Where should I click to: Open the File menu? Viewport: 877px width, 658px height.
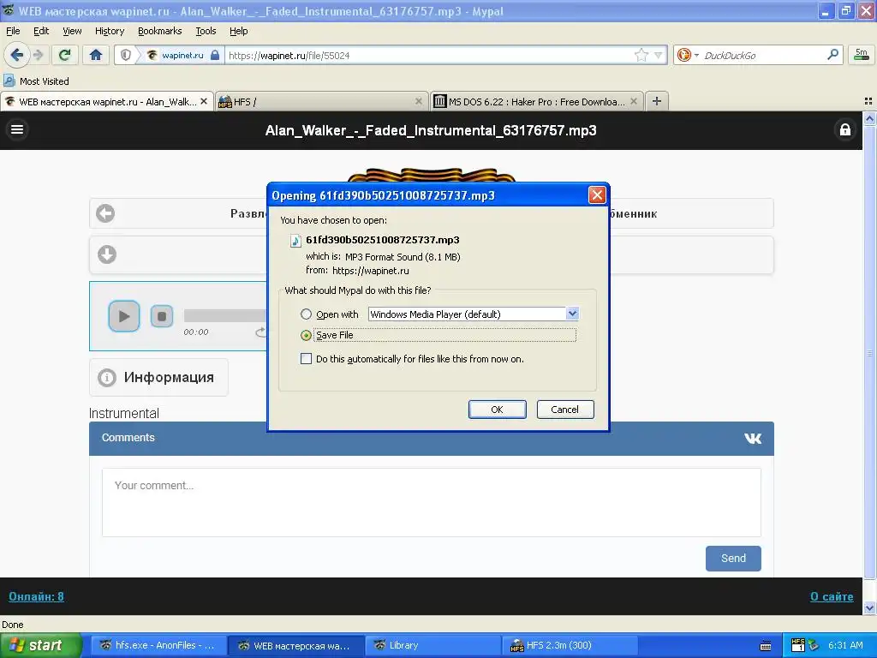[13, 31]
